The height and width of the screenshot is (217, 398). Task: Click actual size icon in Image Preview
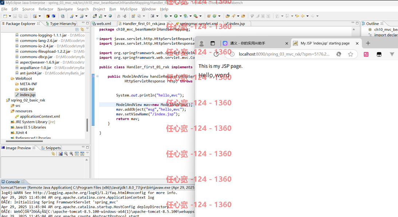77,154
